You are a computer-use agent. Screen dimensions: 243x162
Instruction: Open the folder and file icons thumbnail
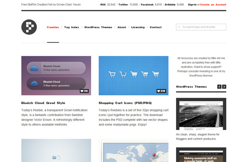56,150
